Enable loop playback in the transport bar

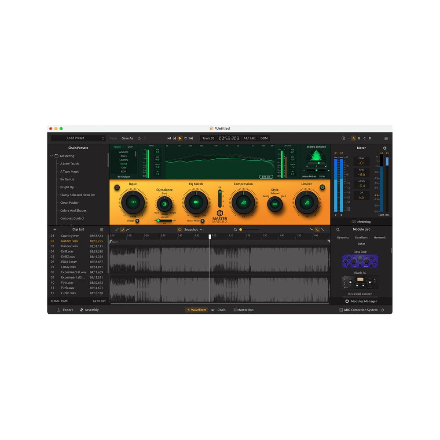point(185,138)
